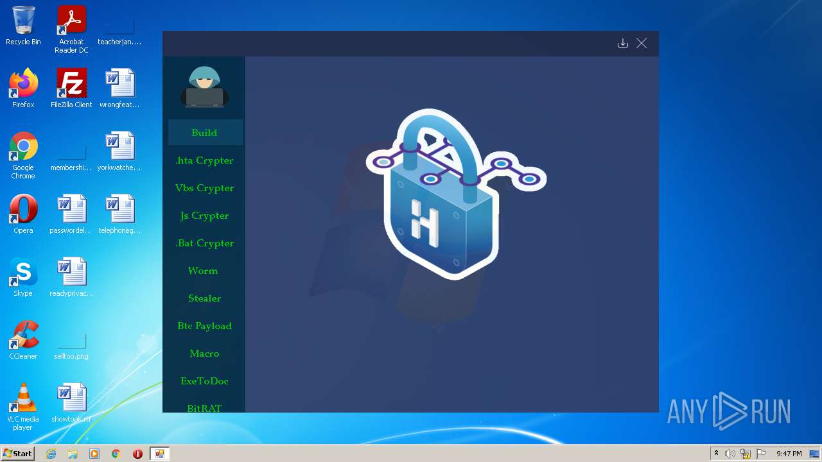
Task: Open the Recycle Bin desktop icon
Action: (x=23, y=26)
